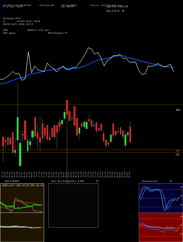This screenshot has width=183, height=242.
Task: Click 'ADX: 6.67 +DY: 27.59 -DY: 24.14' header
Action: pos(22,186)
